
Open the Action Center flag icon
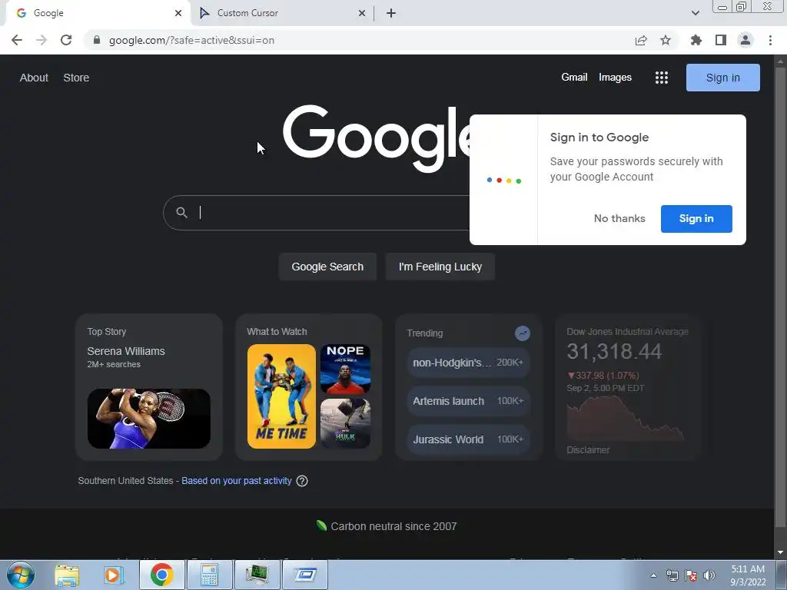[x=691, y=575]
